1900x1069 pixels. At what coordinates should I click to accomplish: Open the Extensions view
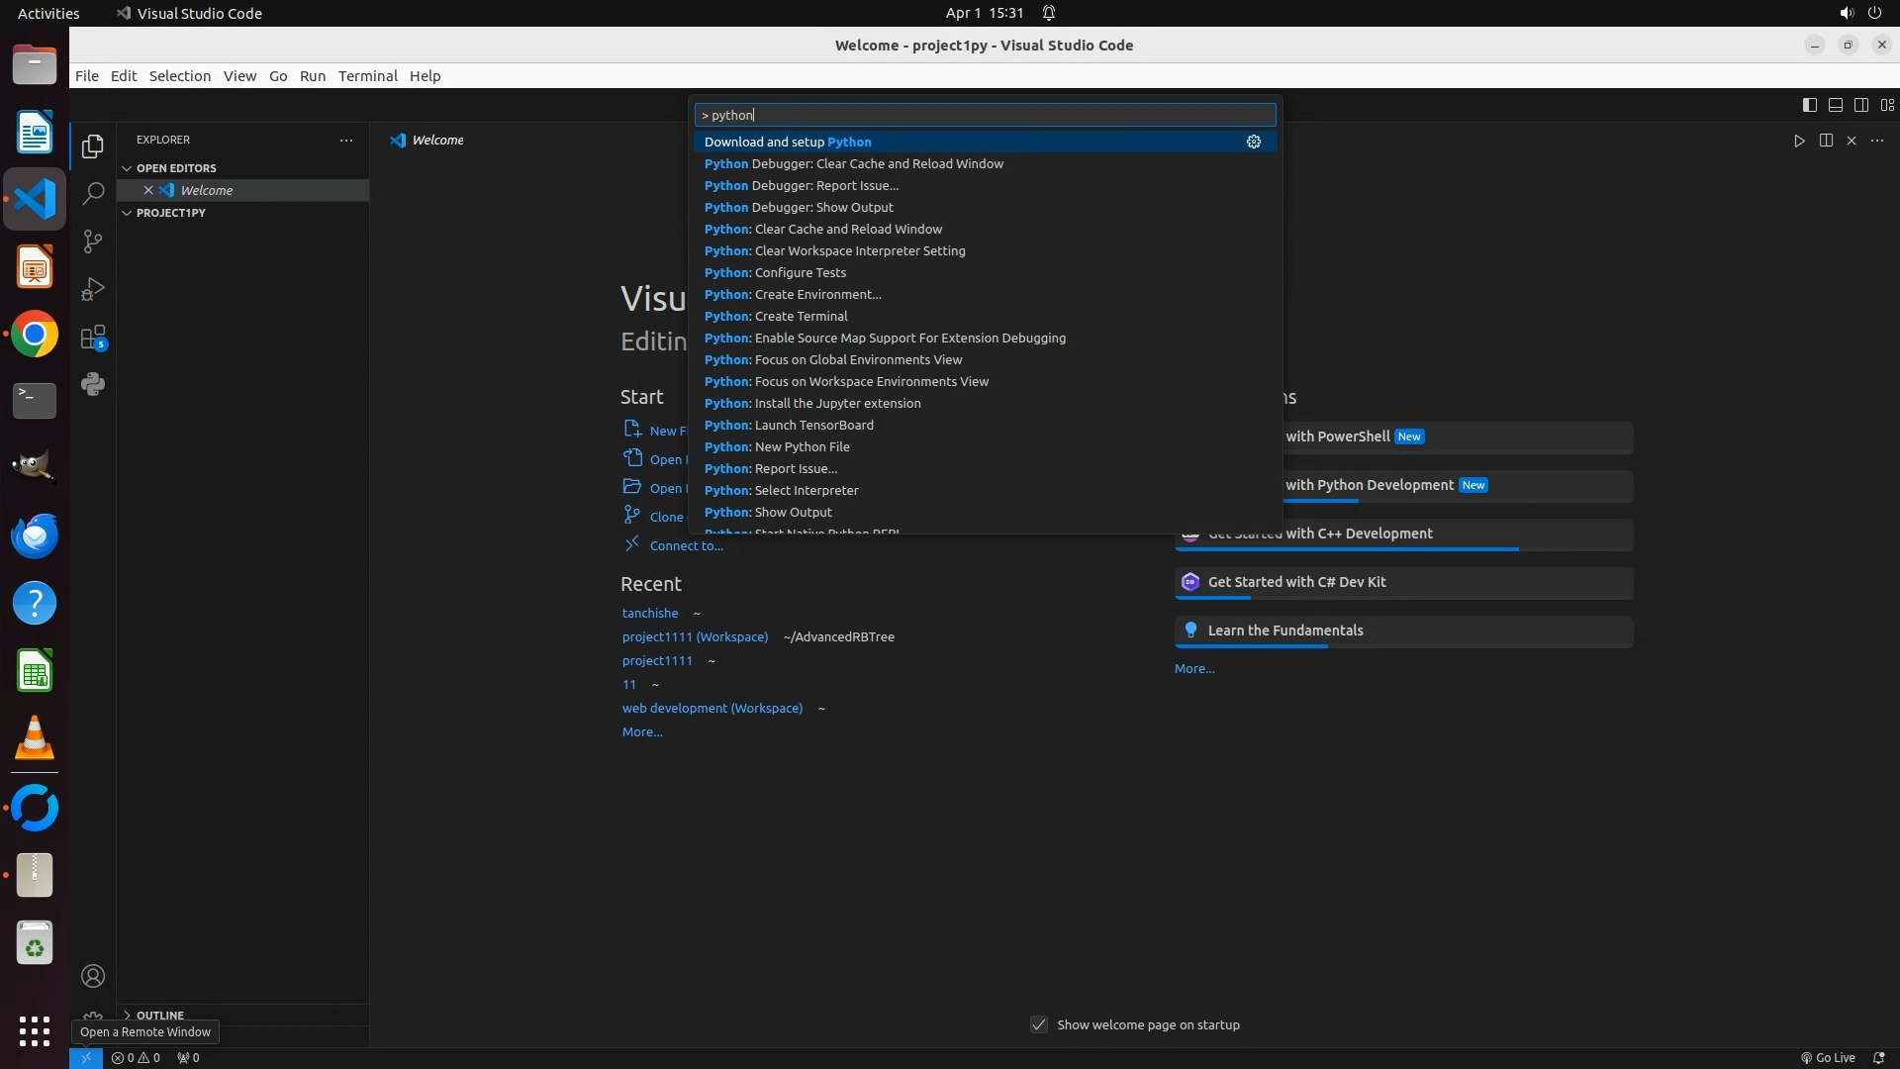tap(93, 338)
